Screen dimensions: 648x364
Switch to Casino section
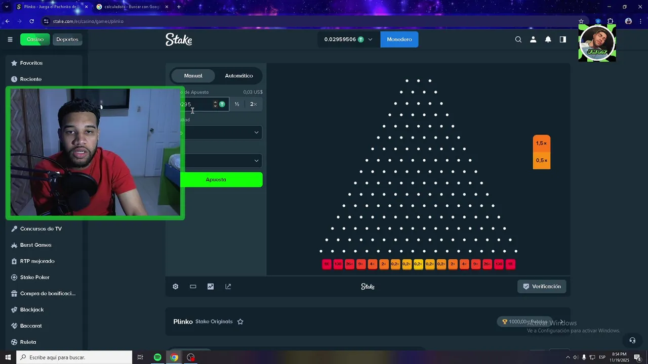tap(35, 39)
